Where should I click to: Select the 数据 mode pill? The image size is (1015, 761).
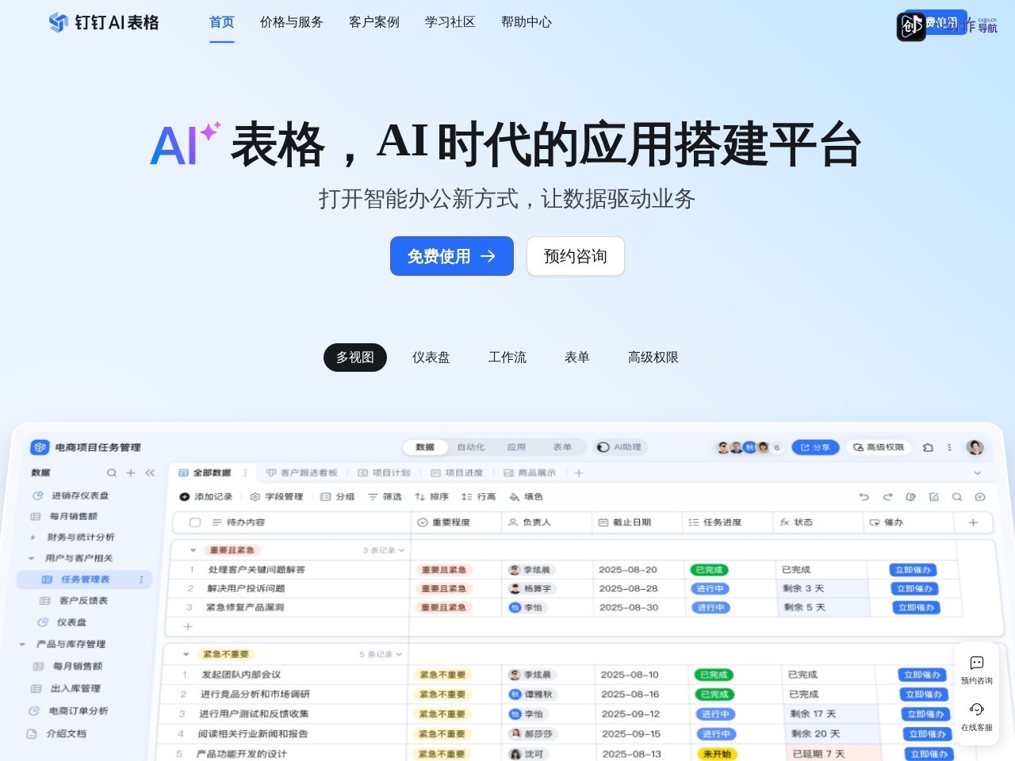click(x=425, y=447)
